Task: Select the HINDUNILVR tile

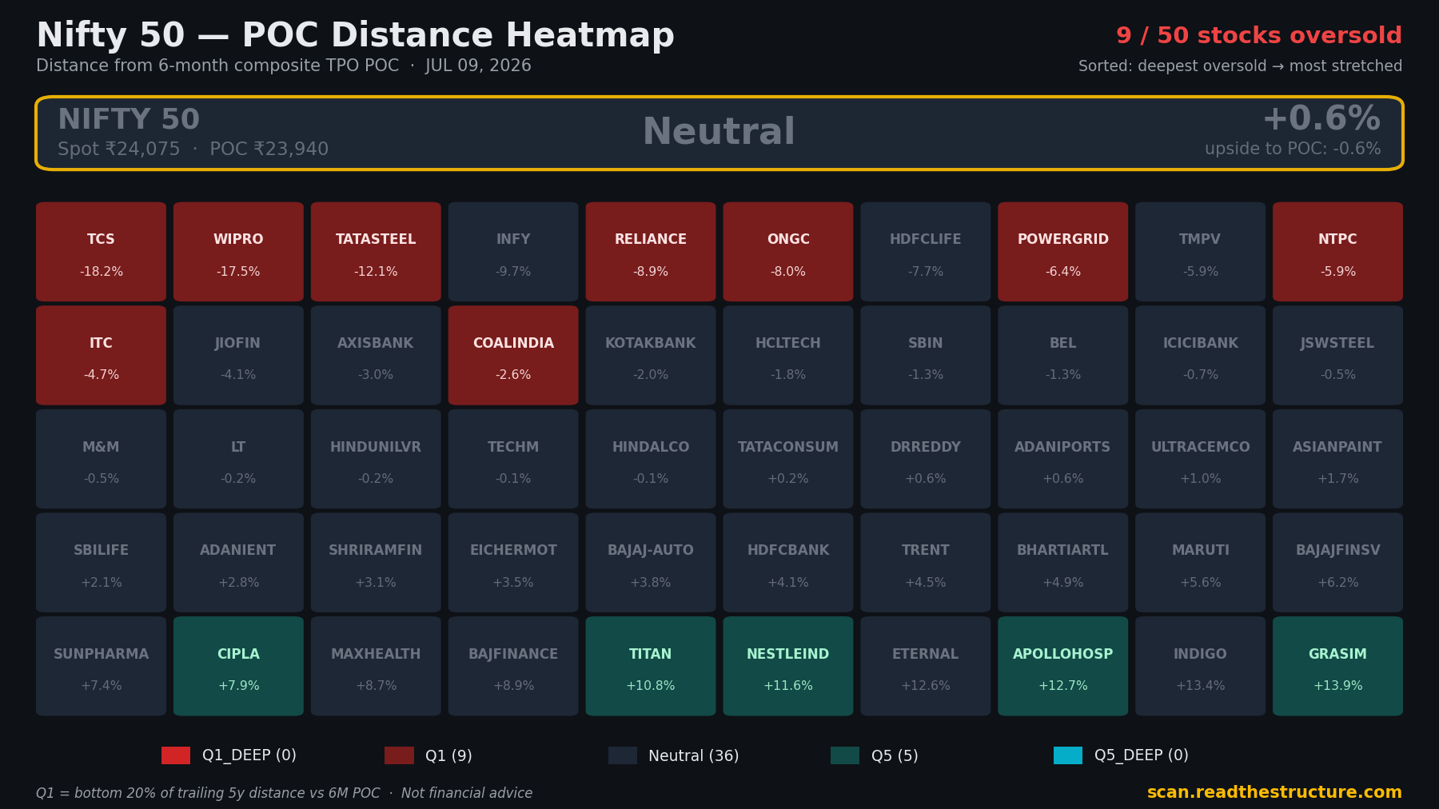Action: [376, 459]
